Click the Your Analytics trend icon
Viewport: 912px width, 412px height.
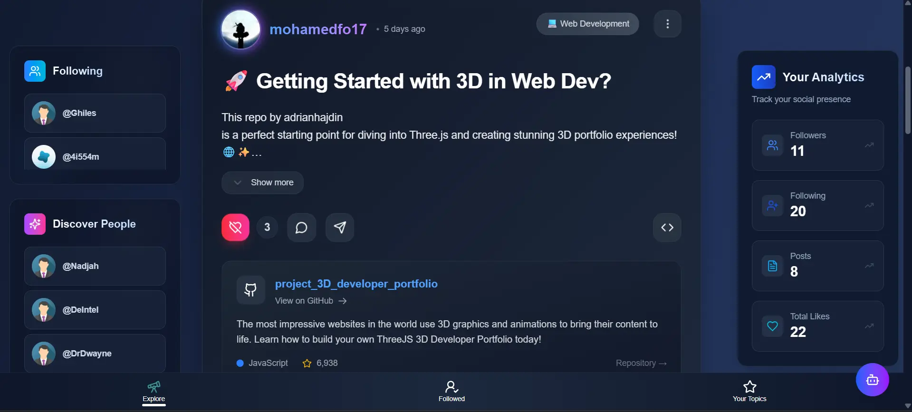click(764, 77)
